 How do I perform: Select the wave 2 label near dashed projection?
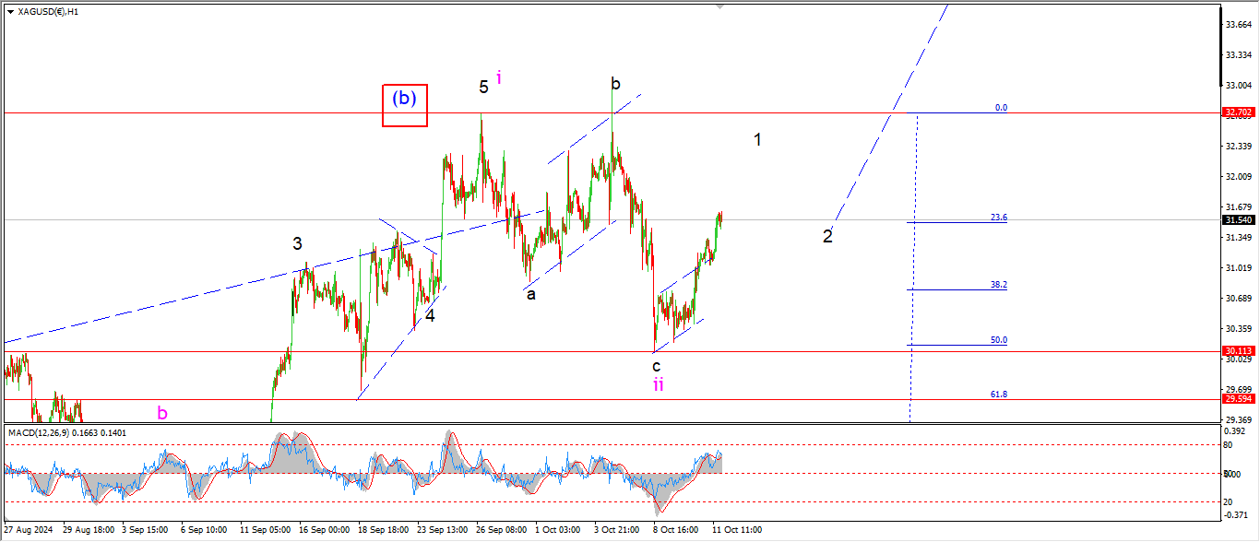coord(827,236)
